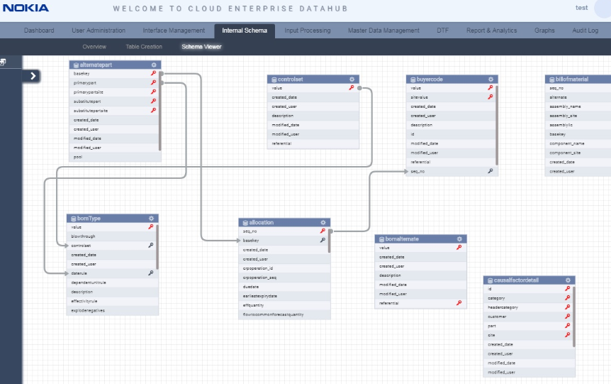The image size is (611, 384).
Task: Click the bomType table gear icon
Action: [x=151, y=218]
